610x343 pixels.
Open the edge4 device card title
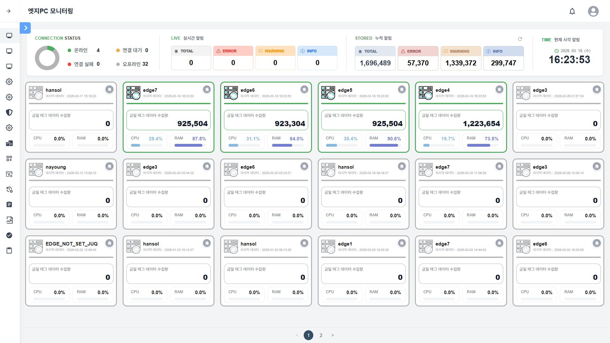[x=442, y=90]
